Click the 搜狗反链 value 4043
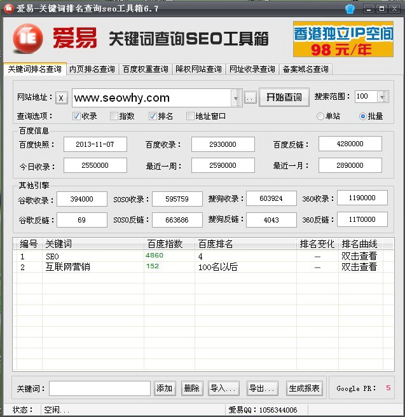The width and height of the screenshot is (405, 417). [x=271, y=220]
